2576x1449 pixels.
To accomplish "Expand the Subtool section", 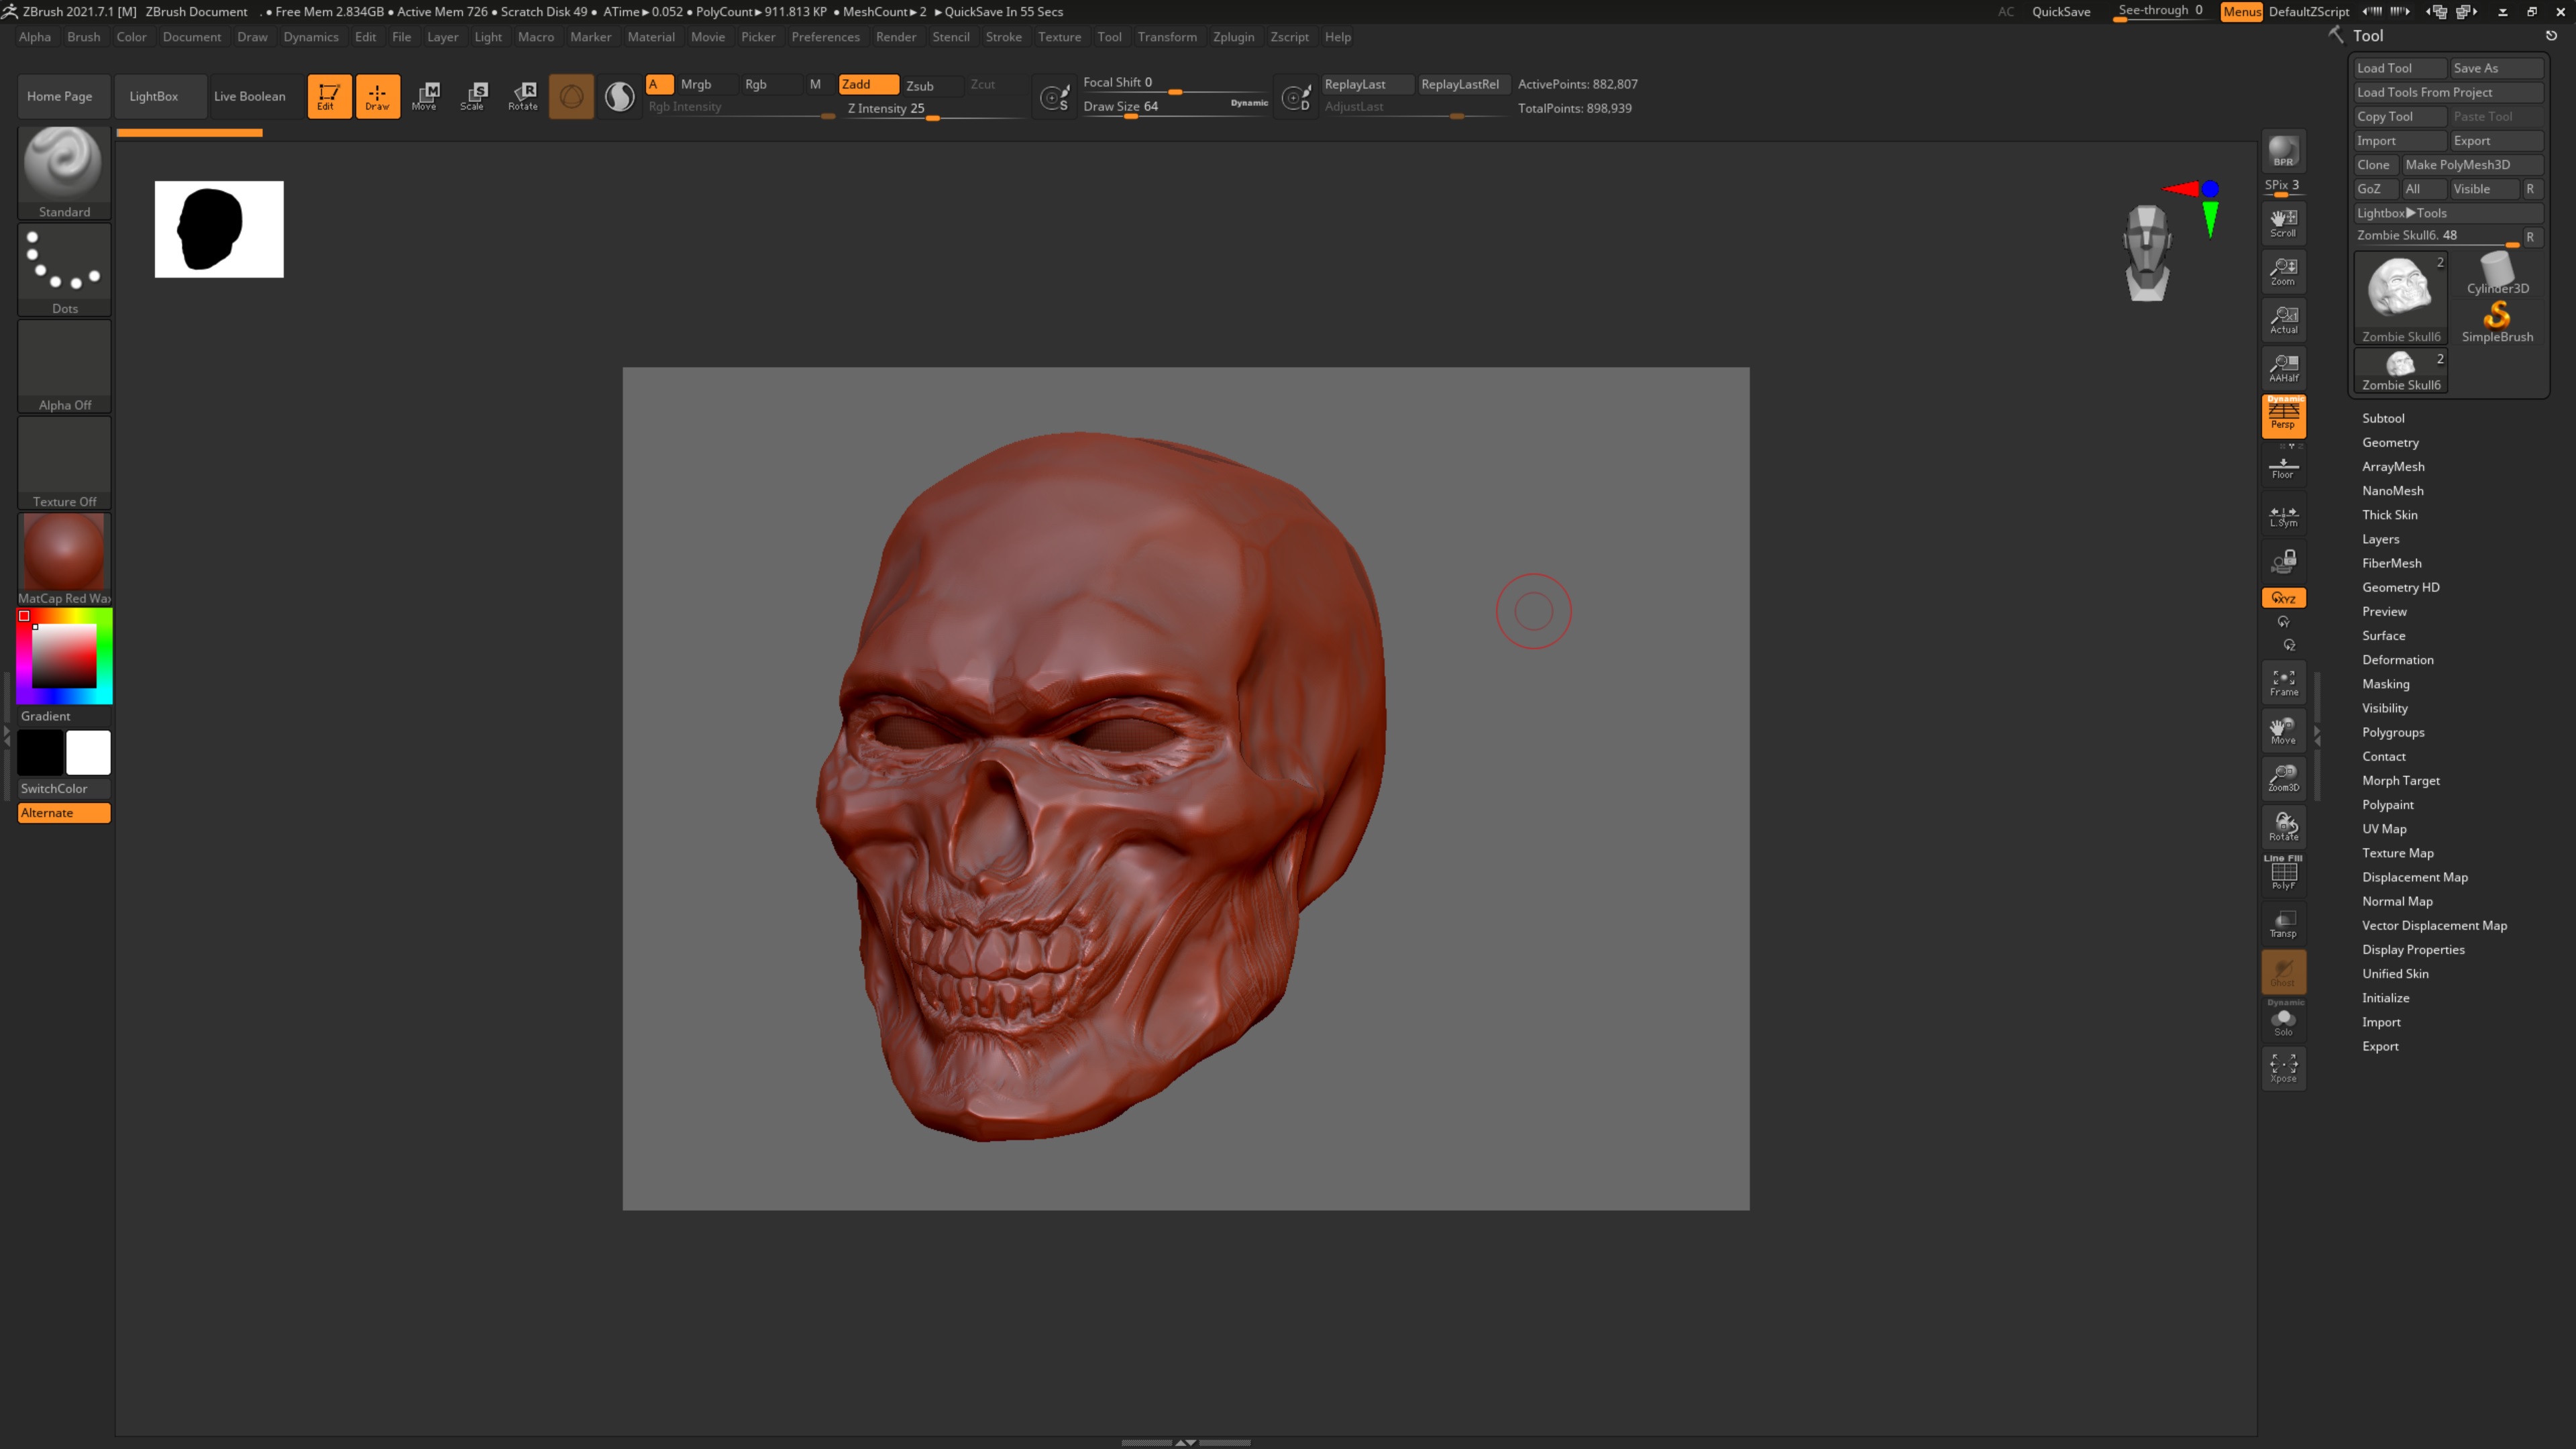I will click(2383, 418).
